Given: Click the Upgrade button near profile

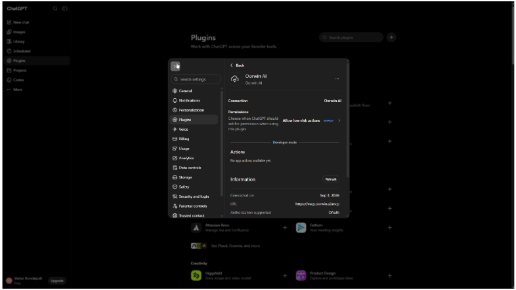Looking at the screenshot, I should coord(57,281).
